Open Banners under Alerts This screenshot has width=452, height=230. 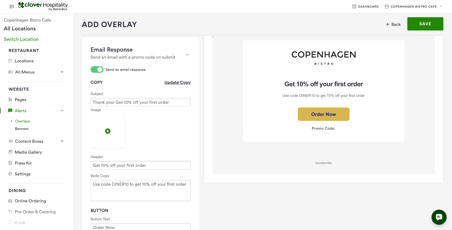click(x=22, y=129)
